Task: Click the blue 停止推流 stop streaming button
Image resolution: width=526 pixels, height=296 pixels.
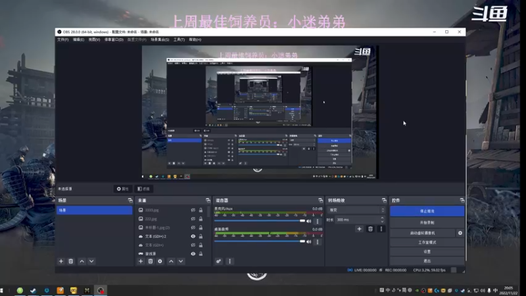Action: pyautogui.click(x=427, y=211)
